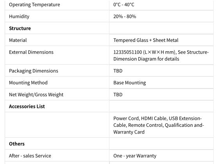Viewport: 218px width, 164px height.
Task: Click the After - sales Service label
Action: [x=30, y=156]
